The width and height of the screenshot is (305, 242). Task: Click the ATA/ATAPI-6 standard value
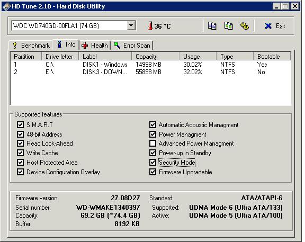click(x=262, y=198)
